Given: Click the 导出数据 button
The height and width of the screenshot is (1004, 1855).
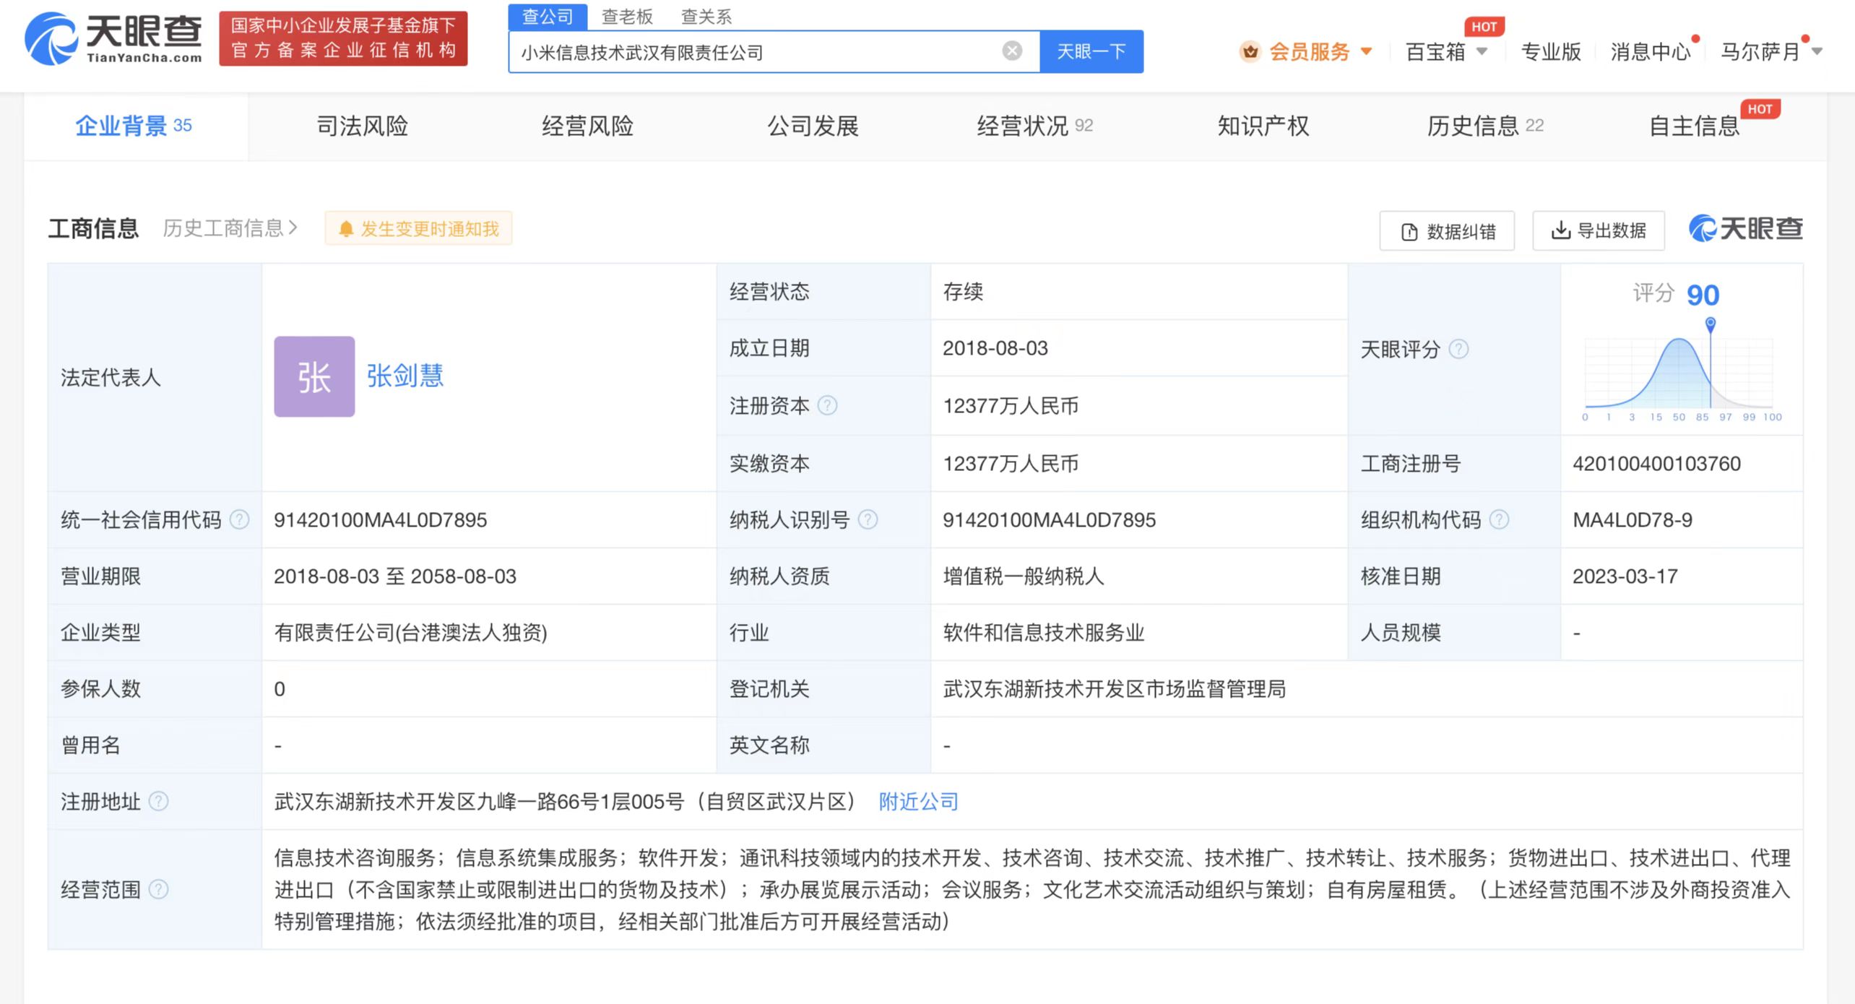Looking at the screenshot, I should [x=1599, y=231].
